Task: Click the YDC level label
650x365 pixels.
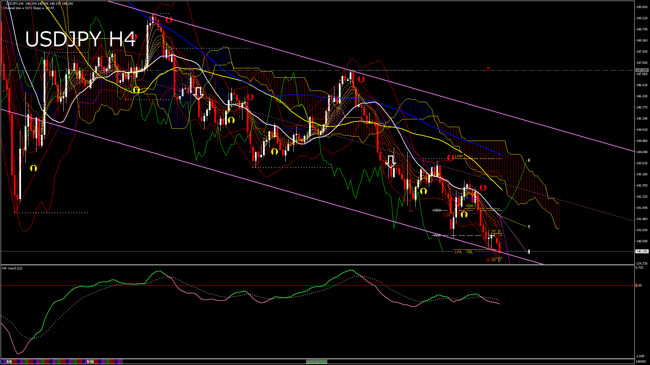Action: pyautogui.click(x=437, y=235)
